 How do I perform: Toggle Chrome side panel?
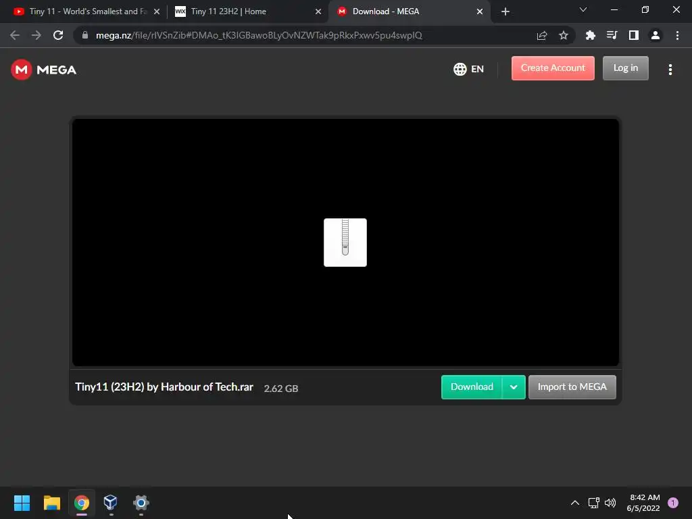pyautogui.click(x=634, y=35)
